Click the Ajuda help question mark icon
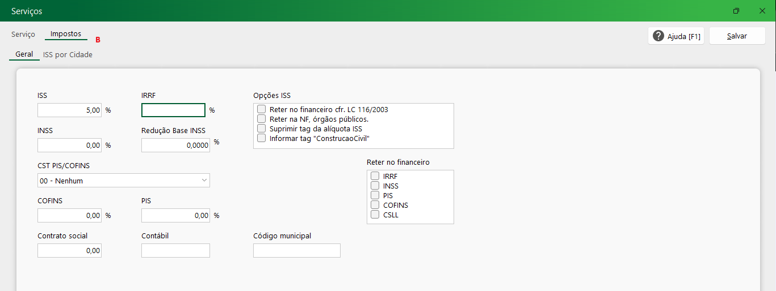Screen dimensions: 776x291 click(658, 36)
